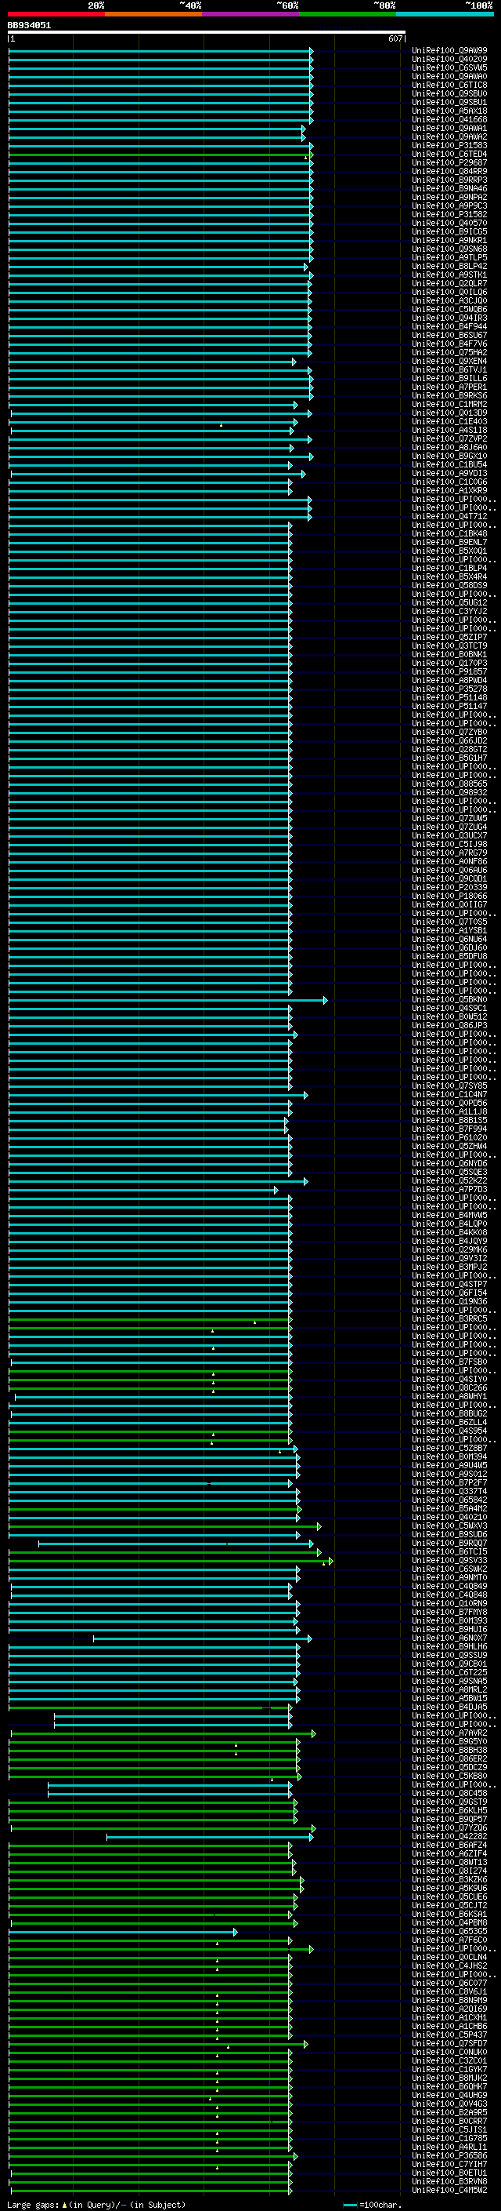Select hit UniRef100_B3RRC5

click(x=449, y=1318)
